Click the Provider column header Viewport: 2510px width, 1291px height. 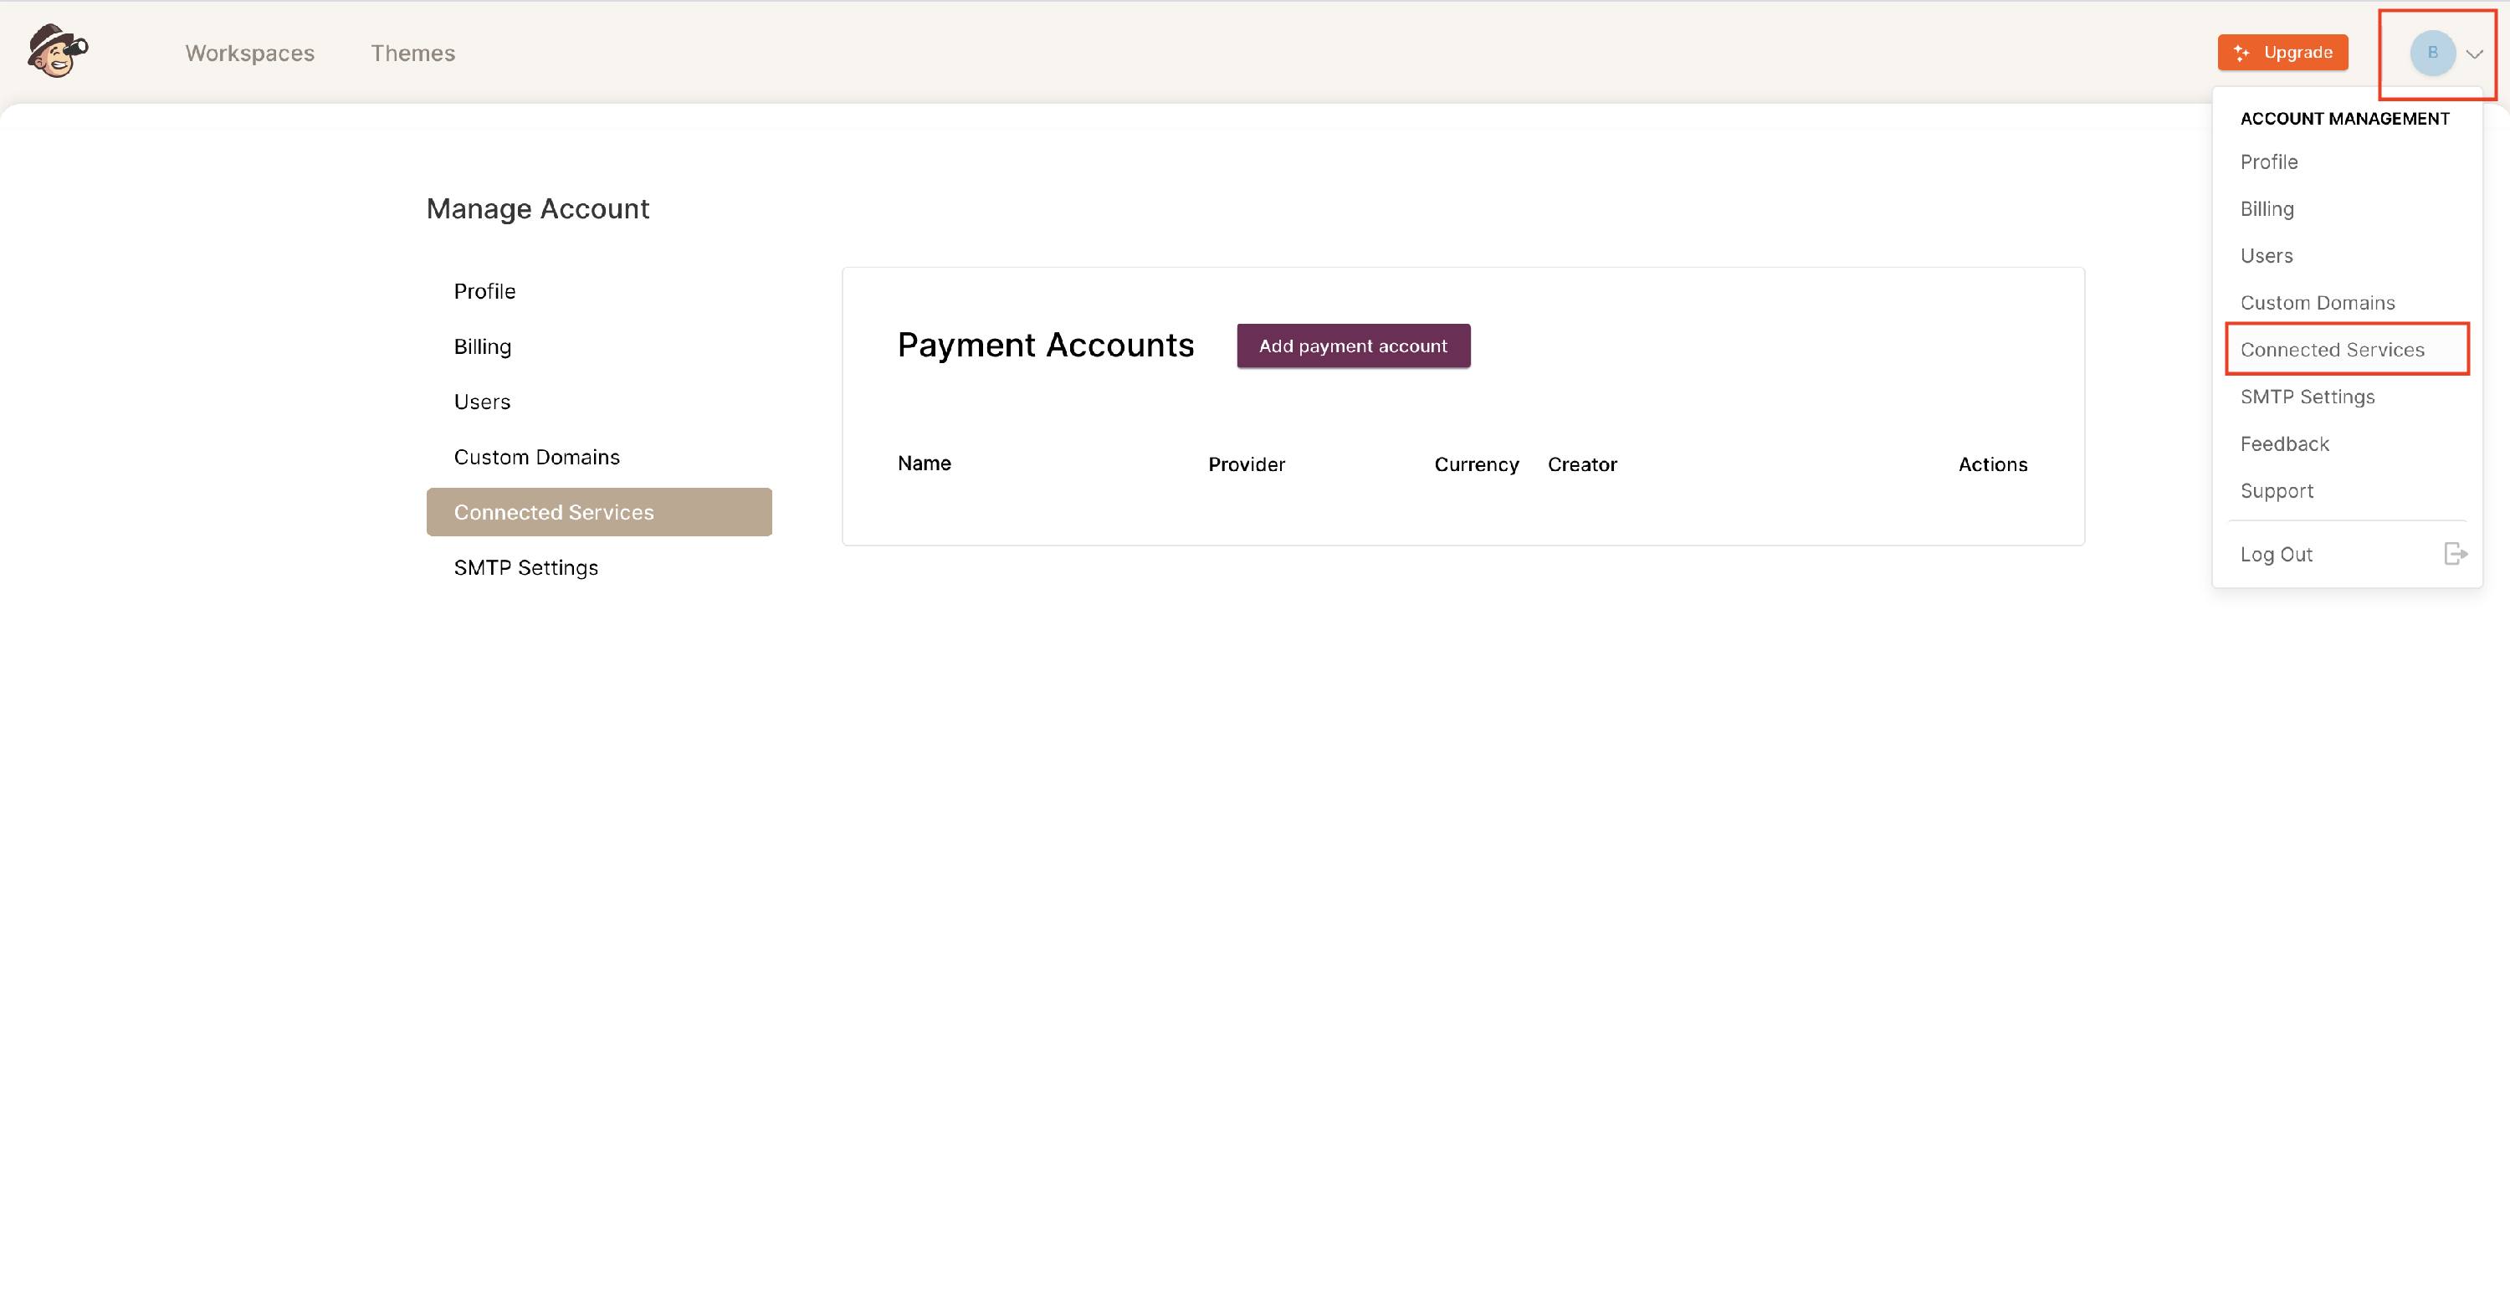1247,464
